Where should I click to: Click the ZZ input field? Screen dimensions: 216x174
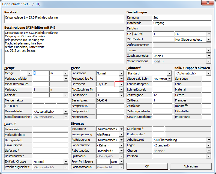164,40
